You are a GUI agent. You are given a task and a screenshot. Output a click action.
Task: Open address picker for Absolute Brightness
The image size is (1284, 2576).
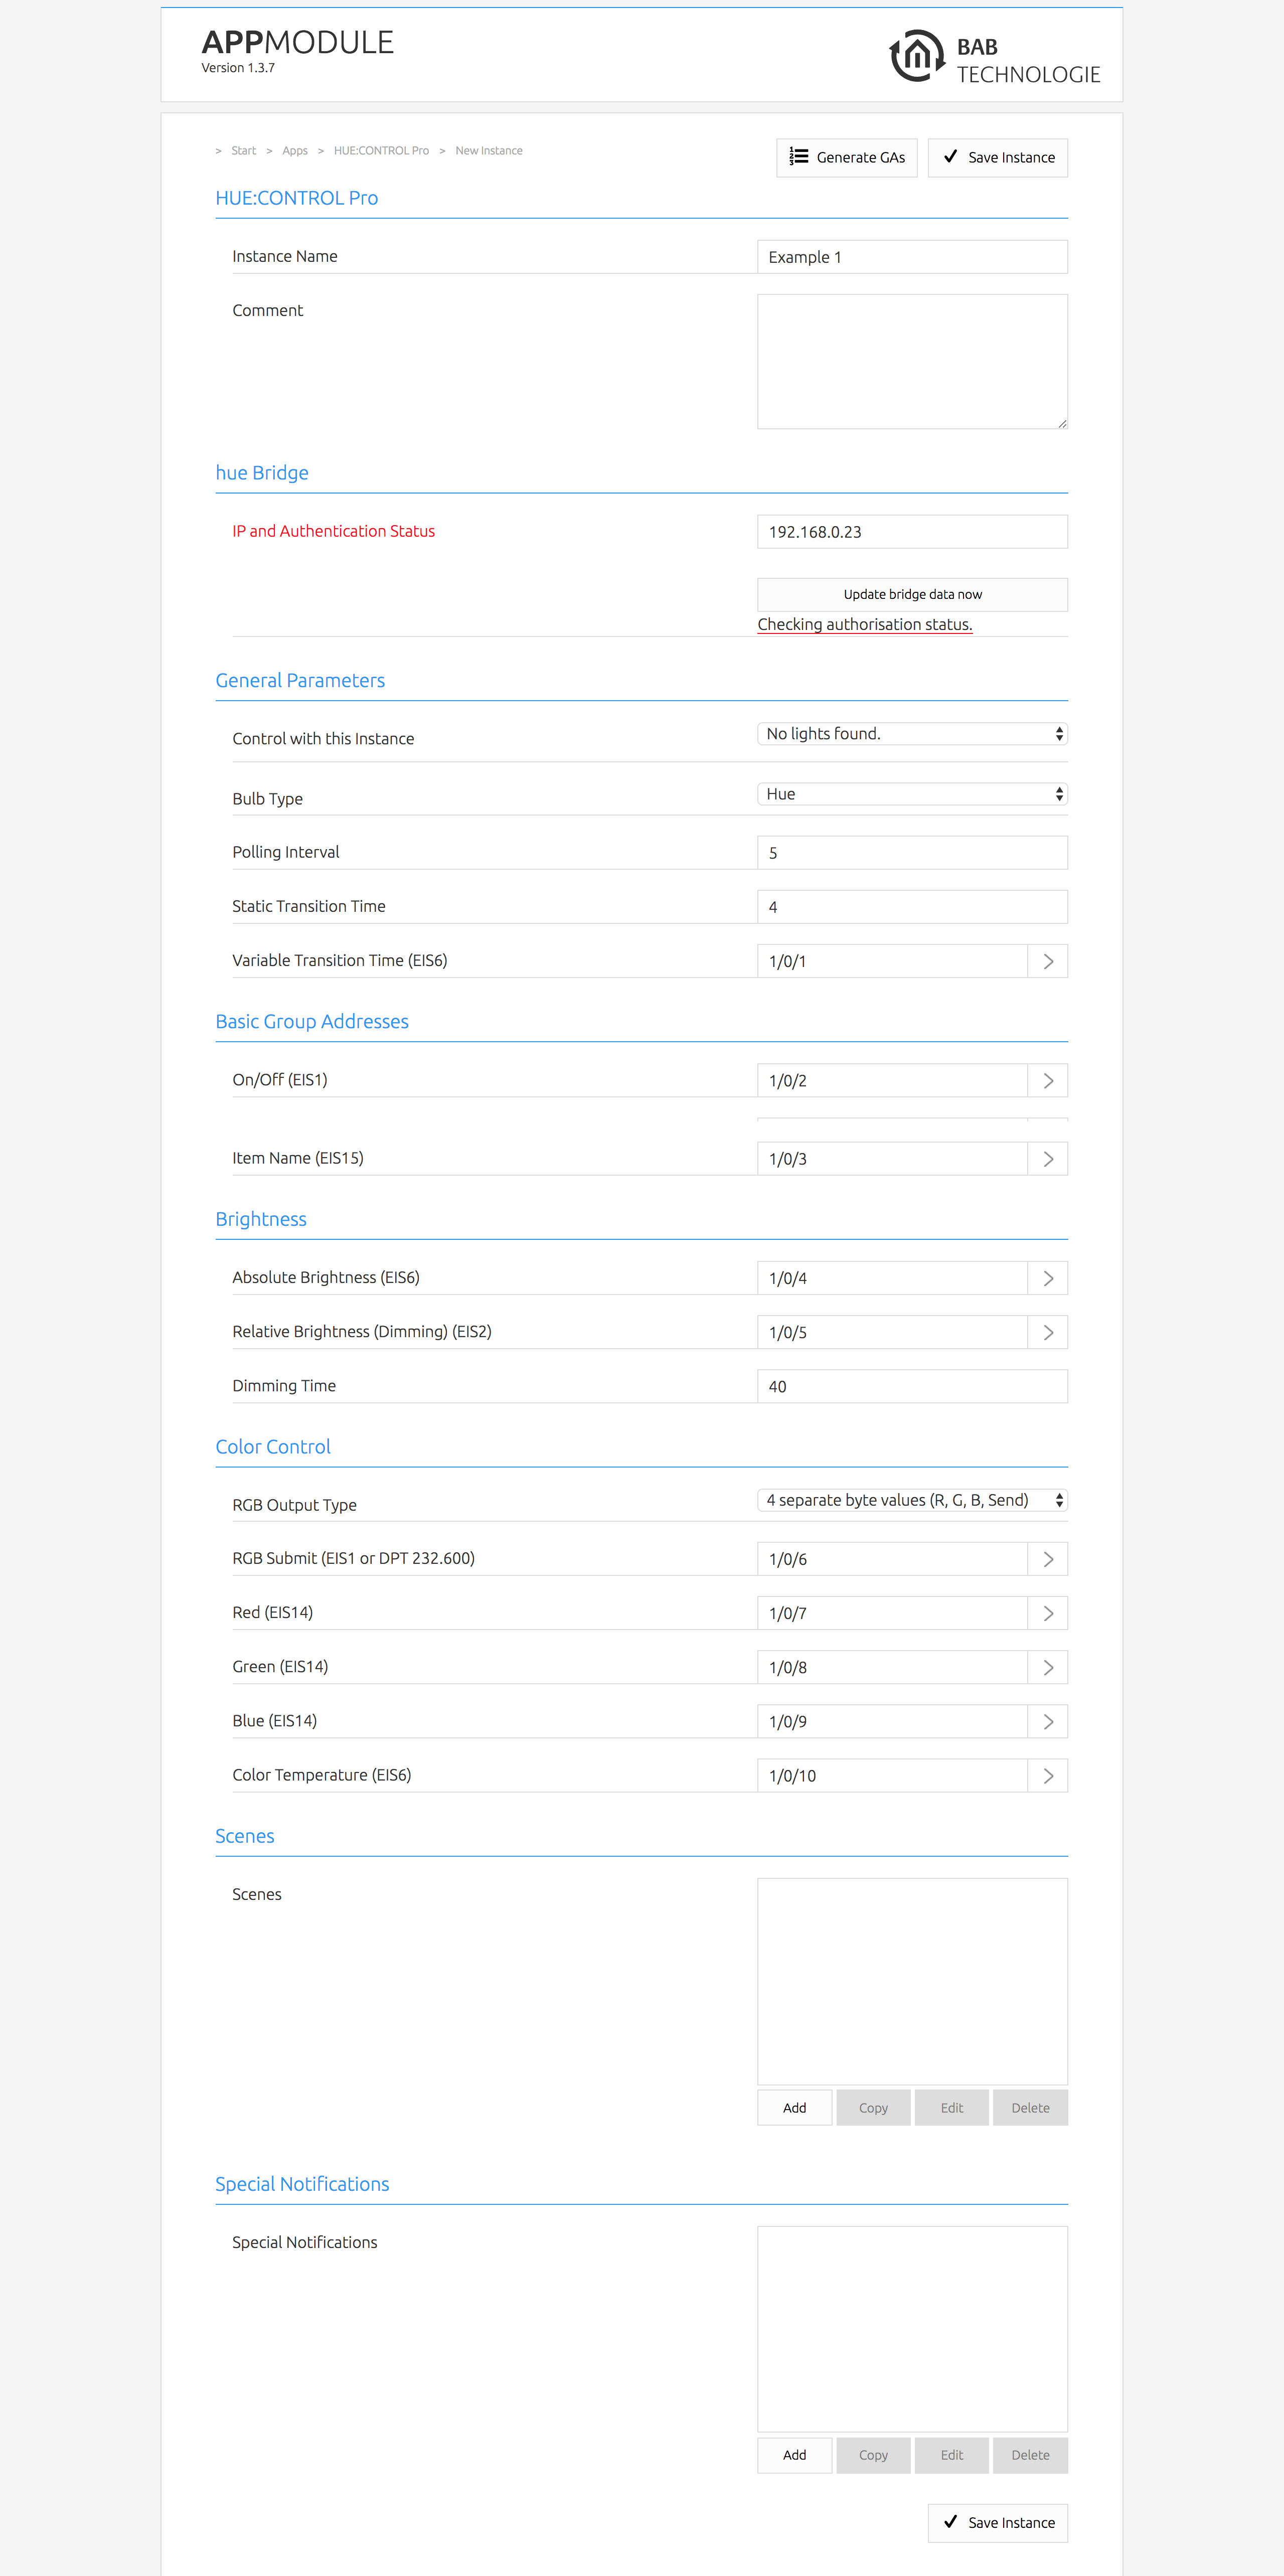coord(1047,1278)
